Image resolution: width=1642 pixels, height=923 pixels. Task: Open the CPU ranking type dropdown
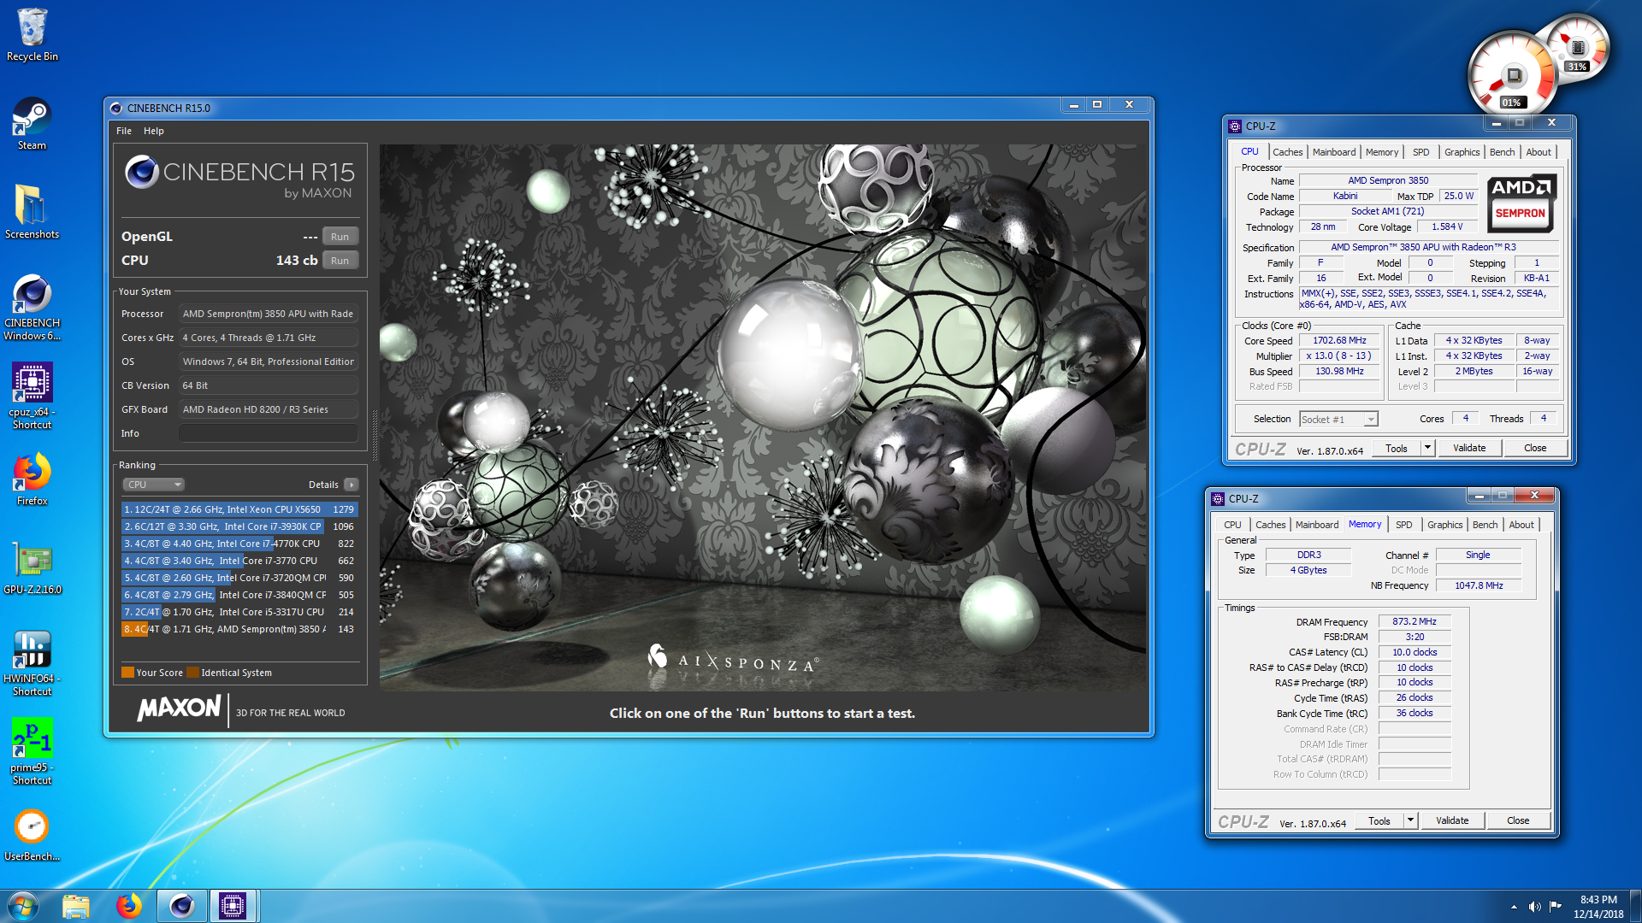pos(154,485)
